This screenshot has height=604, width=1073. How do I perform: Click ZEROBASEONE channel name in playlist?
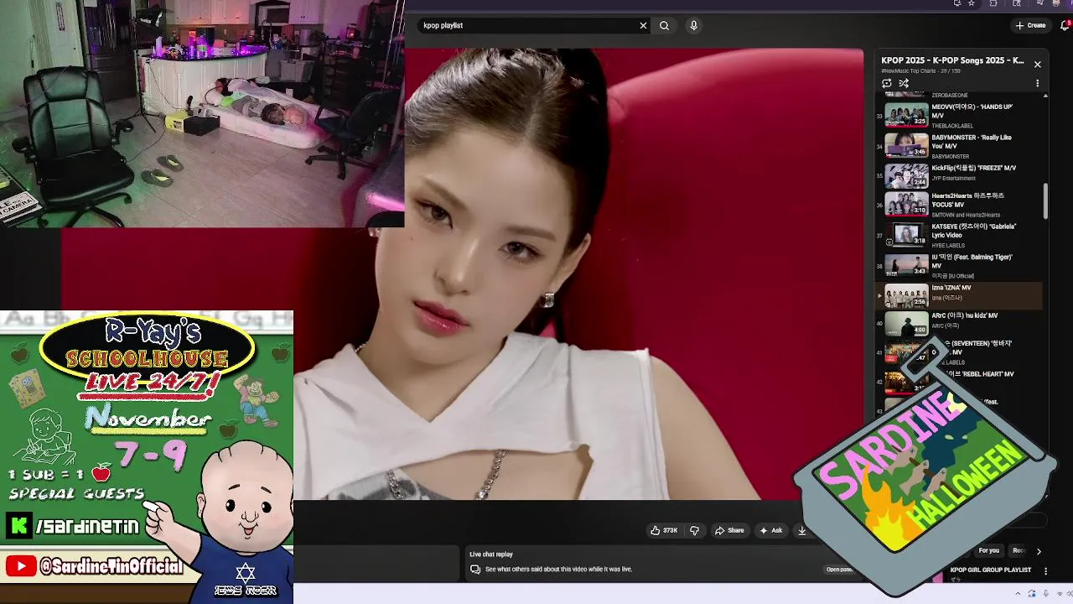click(x=950, y=95)
